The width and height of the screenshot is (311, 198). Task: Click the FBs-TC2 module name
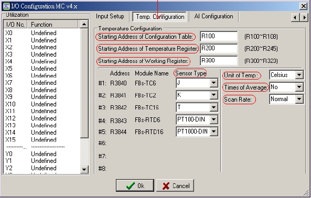pos(145,95)
